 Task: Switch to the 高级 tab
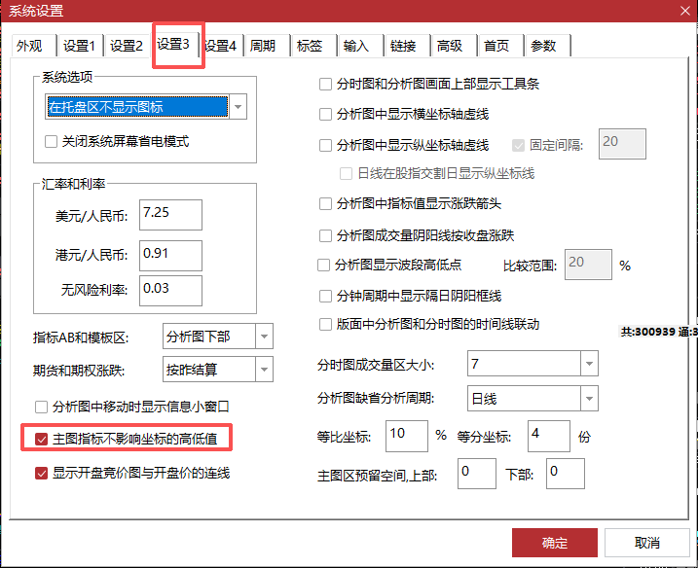click(x=455, y=46)
